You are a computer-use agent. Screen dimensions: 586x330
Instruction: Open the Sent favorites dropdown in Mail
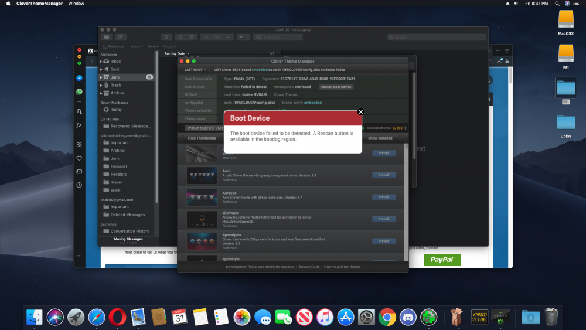click(153, 47)
